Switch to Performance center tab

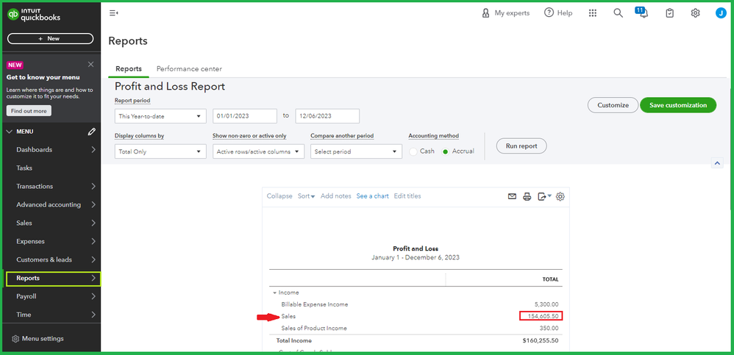[189, 69]
